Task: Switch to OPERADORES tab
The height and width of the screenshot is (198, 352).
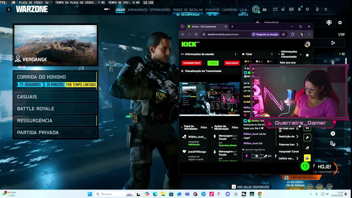Action: [x=160, y=10]
